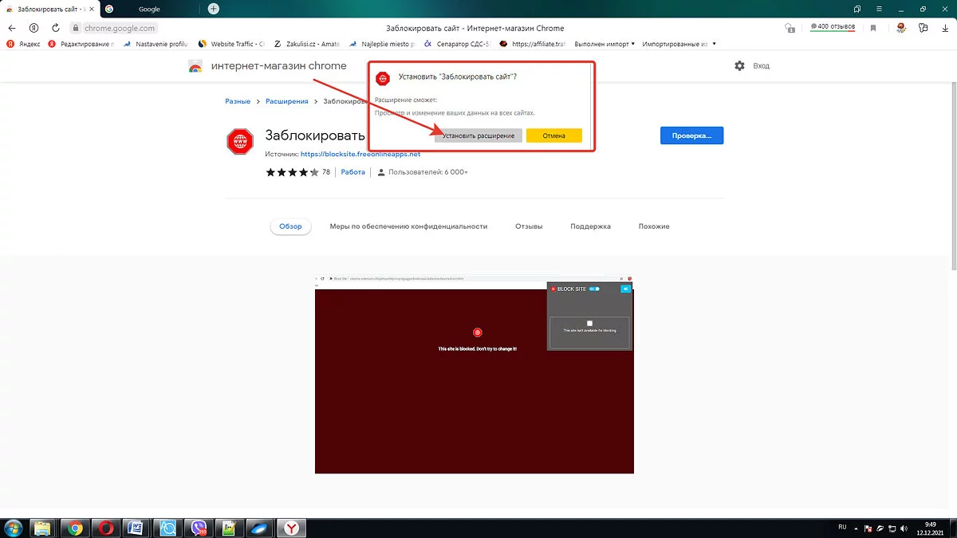Open the Zakulisi.cz bookmark
Viewport: 957px width, 538px height.
pyautogui.click(x=305, y=44)
